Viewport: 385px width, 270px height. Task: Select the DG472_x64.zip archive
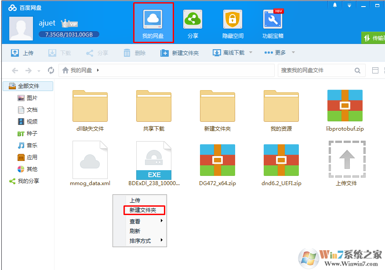tap(218, 164)
